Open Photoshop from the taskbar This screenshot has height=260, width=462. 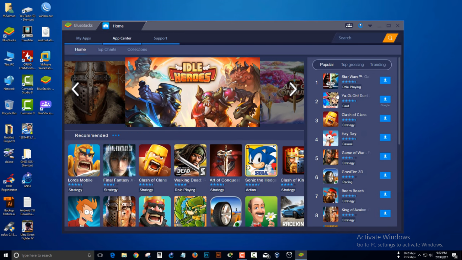click(207, 255)
